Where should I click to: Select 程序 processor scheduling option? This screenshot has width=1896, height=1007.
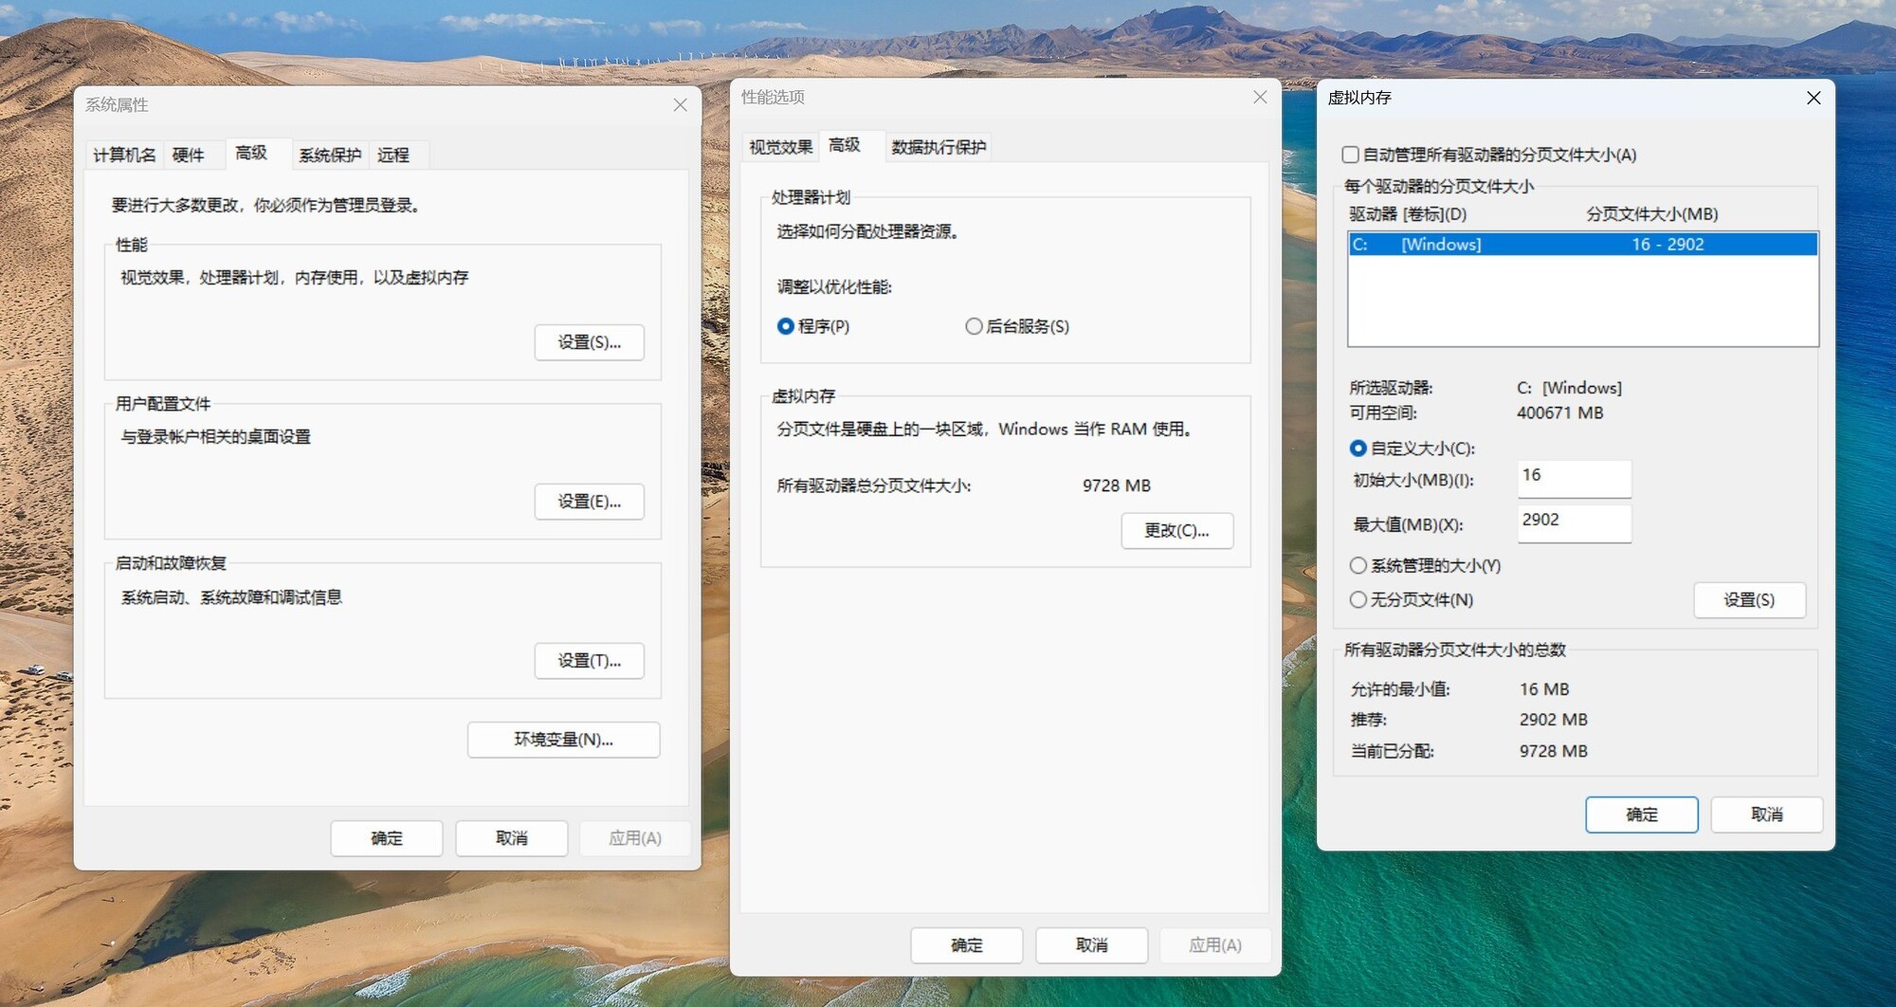click(786, 326)
